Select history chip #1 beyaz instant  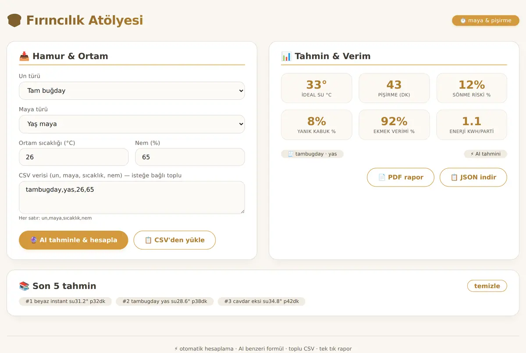click(x=65, y=301)
